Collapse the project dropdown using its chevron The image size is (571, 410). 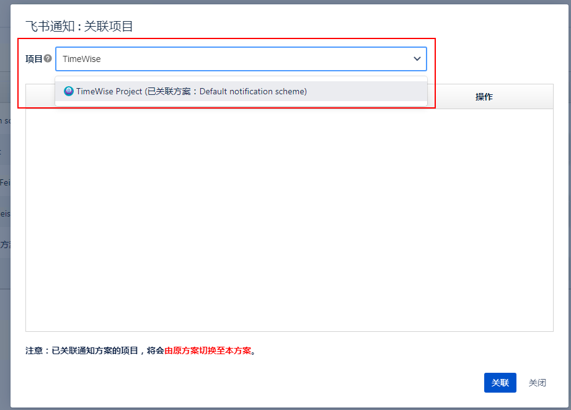point(417,59)
